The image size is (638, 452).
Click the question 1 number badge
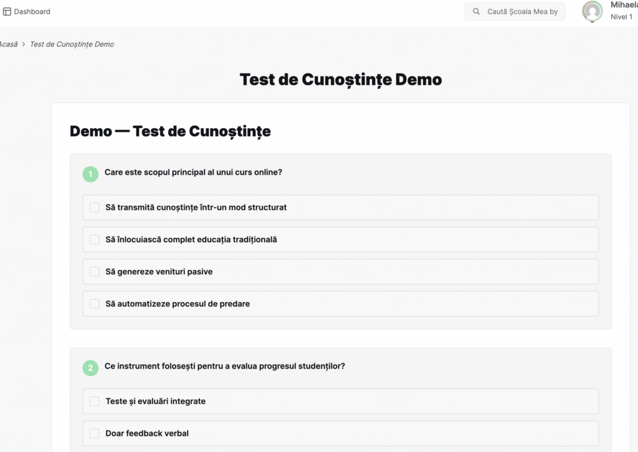(90, 174)
